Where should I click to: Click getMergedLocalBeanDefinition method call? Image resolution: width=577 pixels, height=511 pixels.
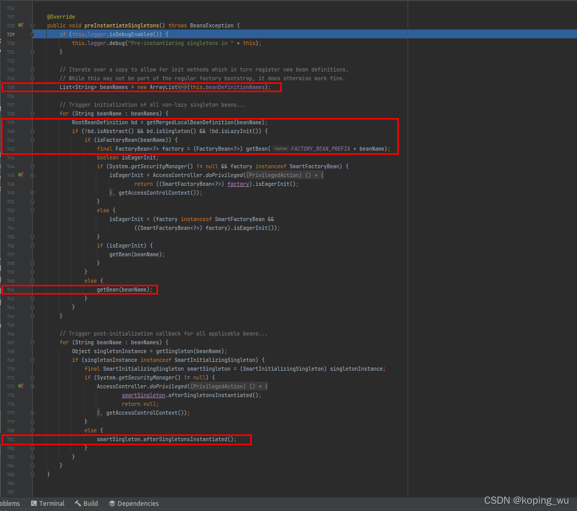pos(190,123)
